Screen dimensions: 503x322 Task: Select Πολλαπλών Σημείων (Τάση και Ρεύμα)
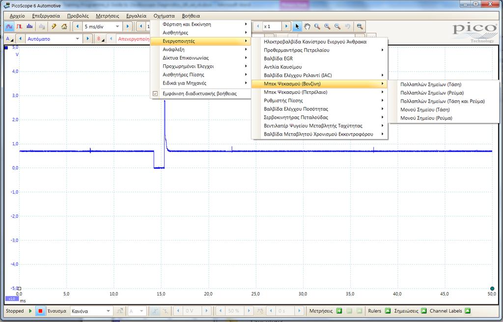pos(444,101)
